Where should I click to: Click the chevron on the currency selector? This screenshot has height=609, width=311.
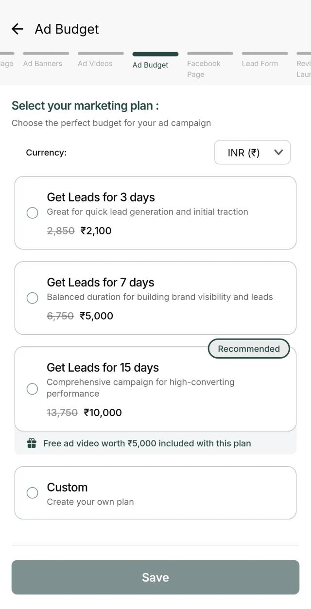pos(278,152)
